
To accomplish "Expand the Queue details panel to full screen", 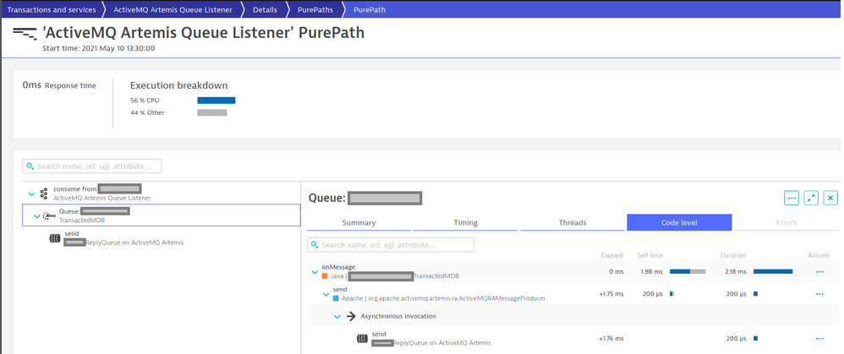I will point(811,198).
